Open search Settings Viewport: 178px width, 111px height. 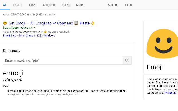pyautogui.click(x=113, y=5)
